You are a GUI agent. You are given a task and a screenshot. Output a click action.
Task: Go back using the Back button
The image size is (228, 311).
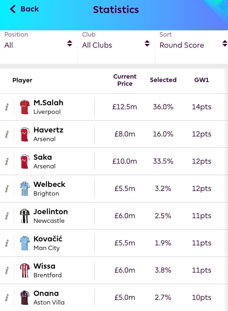click(24, 9)
